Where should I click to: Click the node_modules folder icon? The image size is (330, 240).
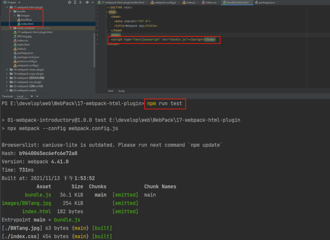pyautogui.click(x=15, y=28)
